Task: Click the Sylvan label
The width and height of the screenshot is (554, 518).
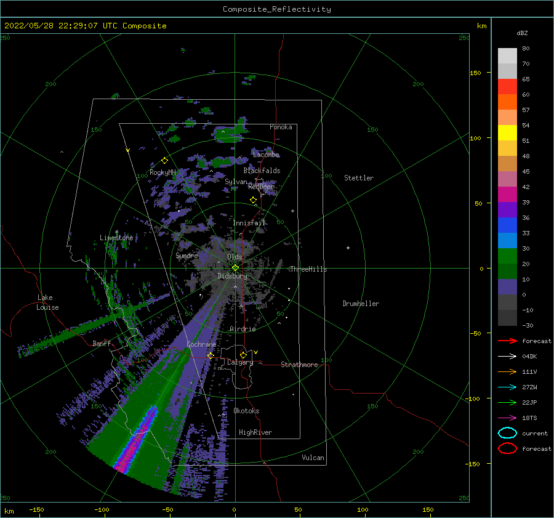Action: [236, 182]
